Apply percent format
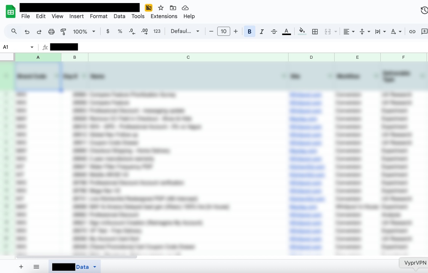Screen dimensions: 428x273 120,31
